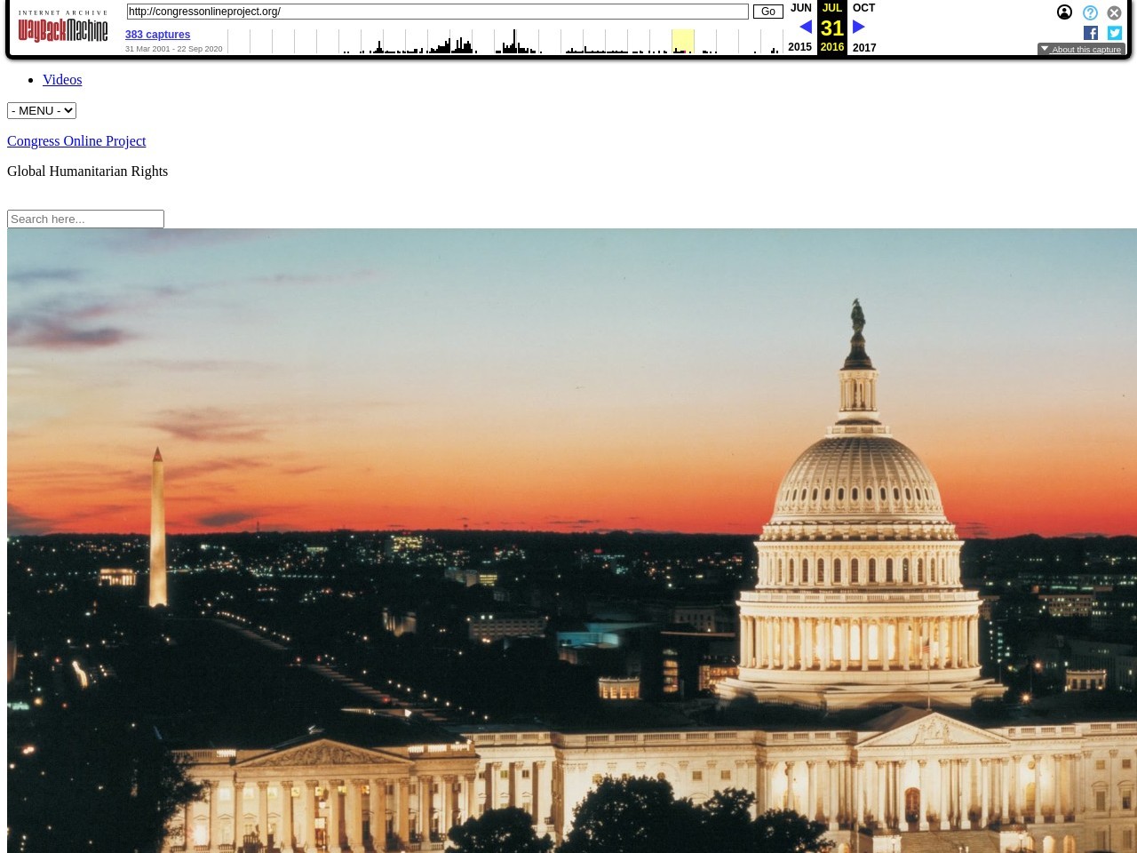
Task: Expand the About this capture panel
Action: pyautogui.click(x=1081, y=50)
